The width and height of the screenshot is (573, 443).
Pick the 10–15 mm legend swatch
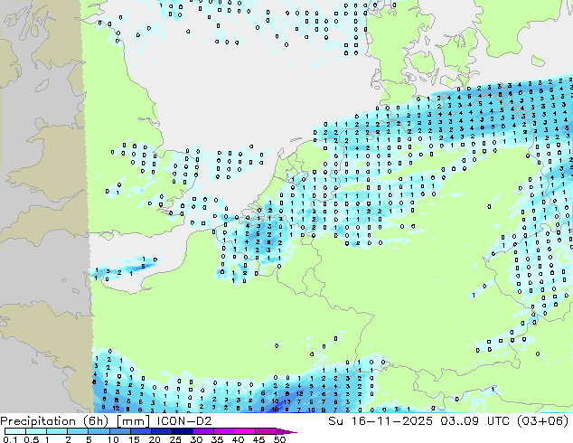120,431
